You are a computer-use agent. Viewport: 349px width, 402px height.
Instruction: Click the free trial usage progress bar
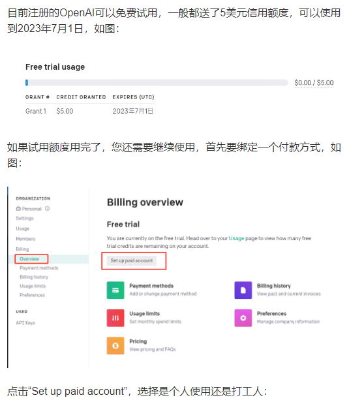[x=157, y=82]
